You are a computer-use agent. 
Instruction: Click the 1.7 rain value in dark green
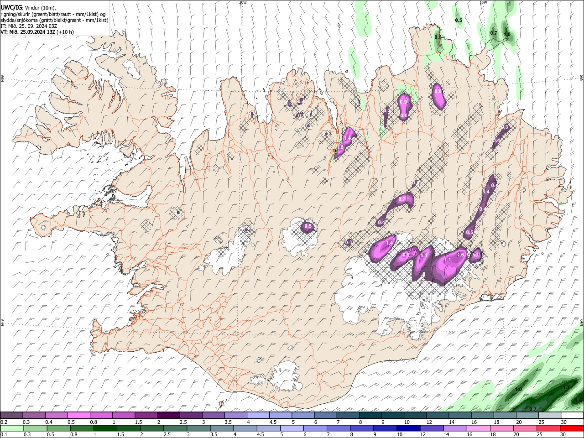pos(566,387)
